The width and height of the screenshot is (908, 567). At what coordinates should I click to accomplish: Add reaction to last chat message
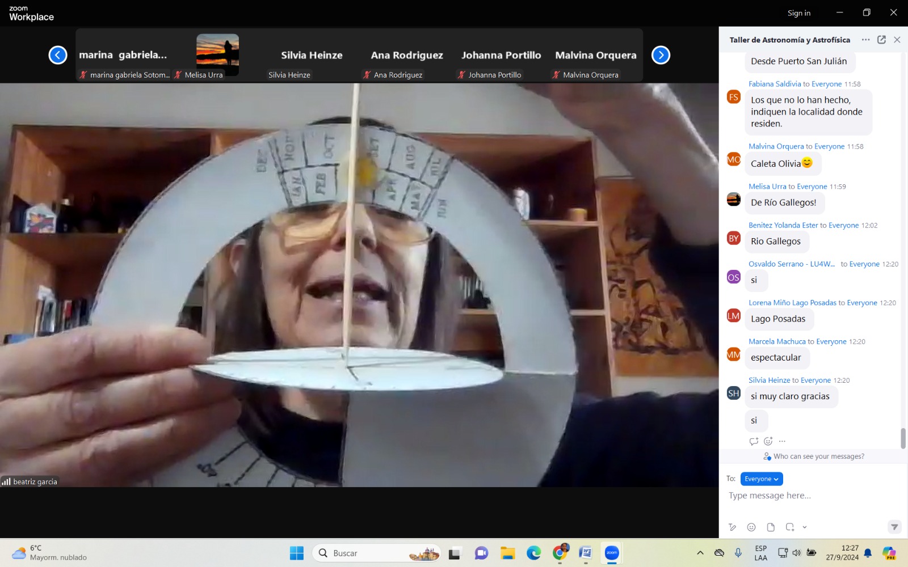pyautogui.click(x=768, y=441)
